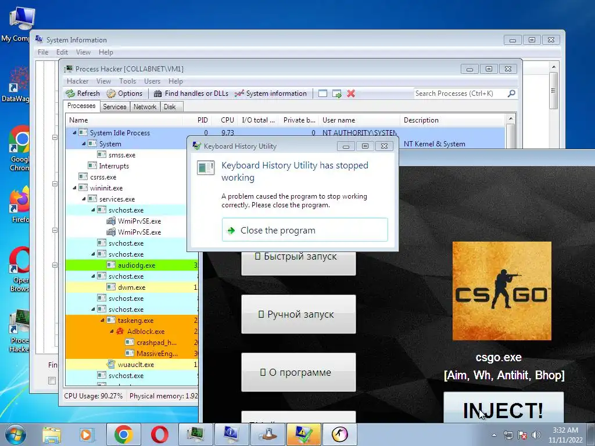Screen dimensions: 595x446
Task: Switch to Process Hacker taskbar button
Action: tap(196, 434)
